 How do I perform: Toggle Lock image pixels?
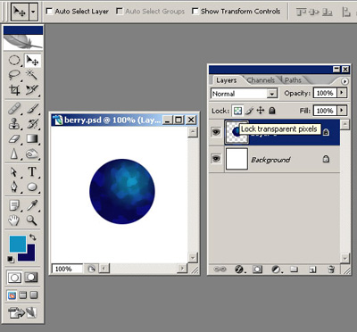point(250,111)
